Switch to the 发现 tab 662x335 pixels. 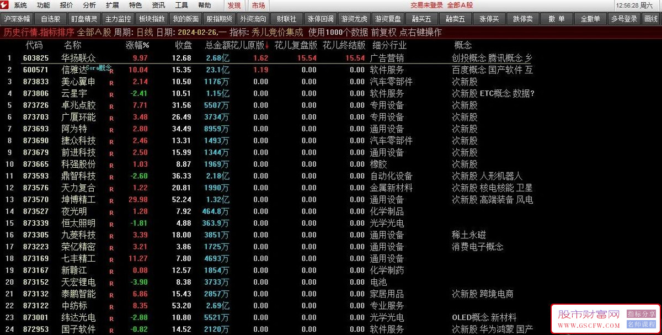pos(234,5)
